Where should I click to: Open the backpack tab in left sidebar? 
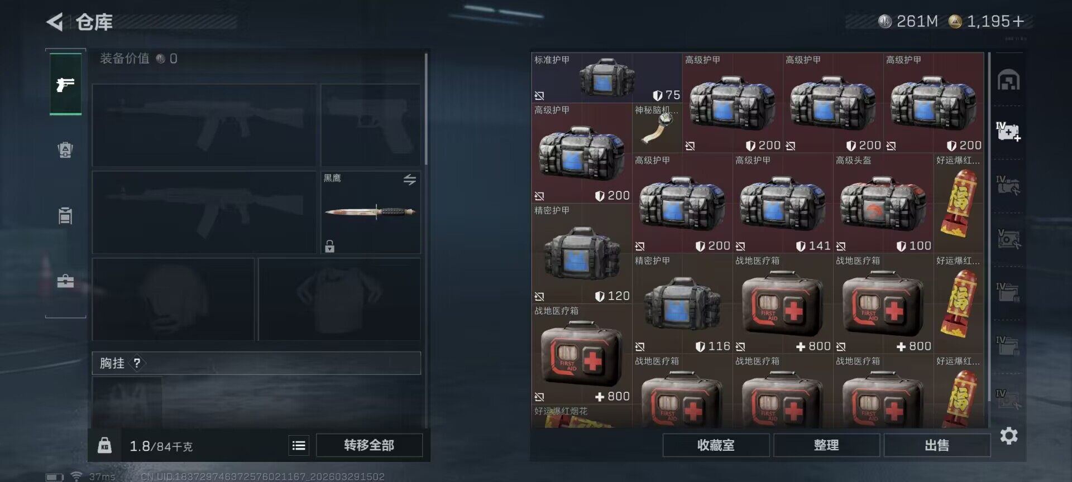click(65, 215)
